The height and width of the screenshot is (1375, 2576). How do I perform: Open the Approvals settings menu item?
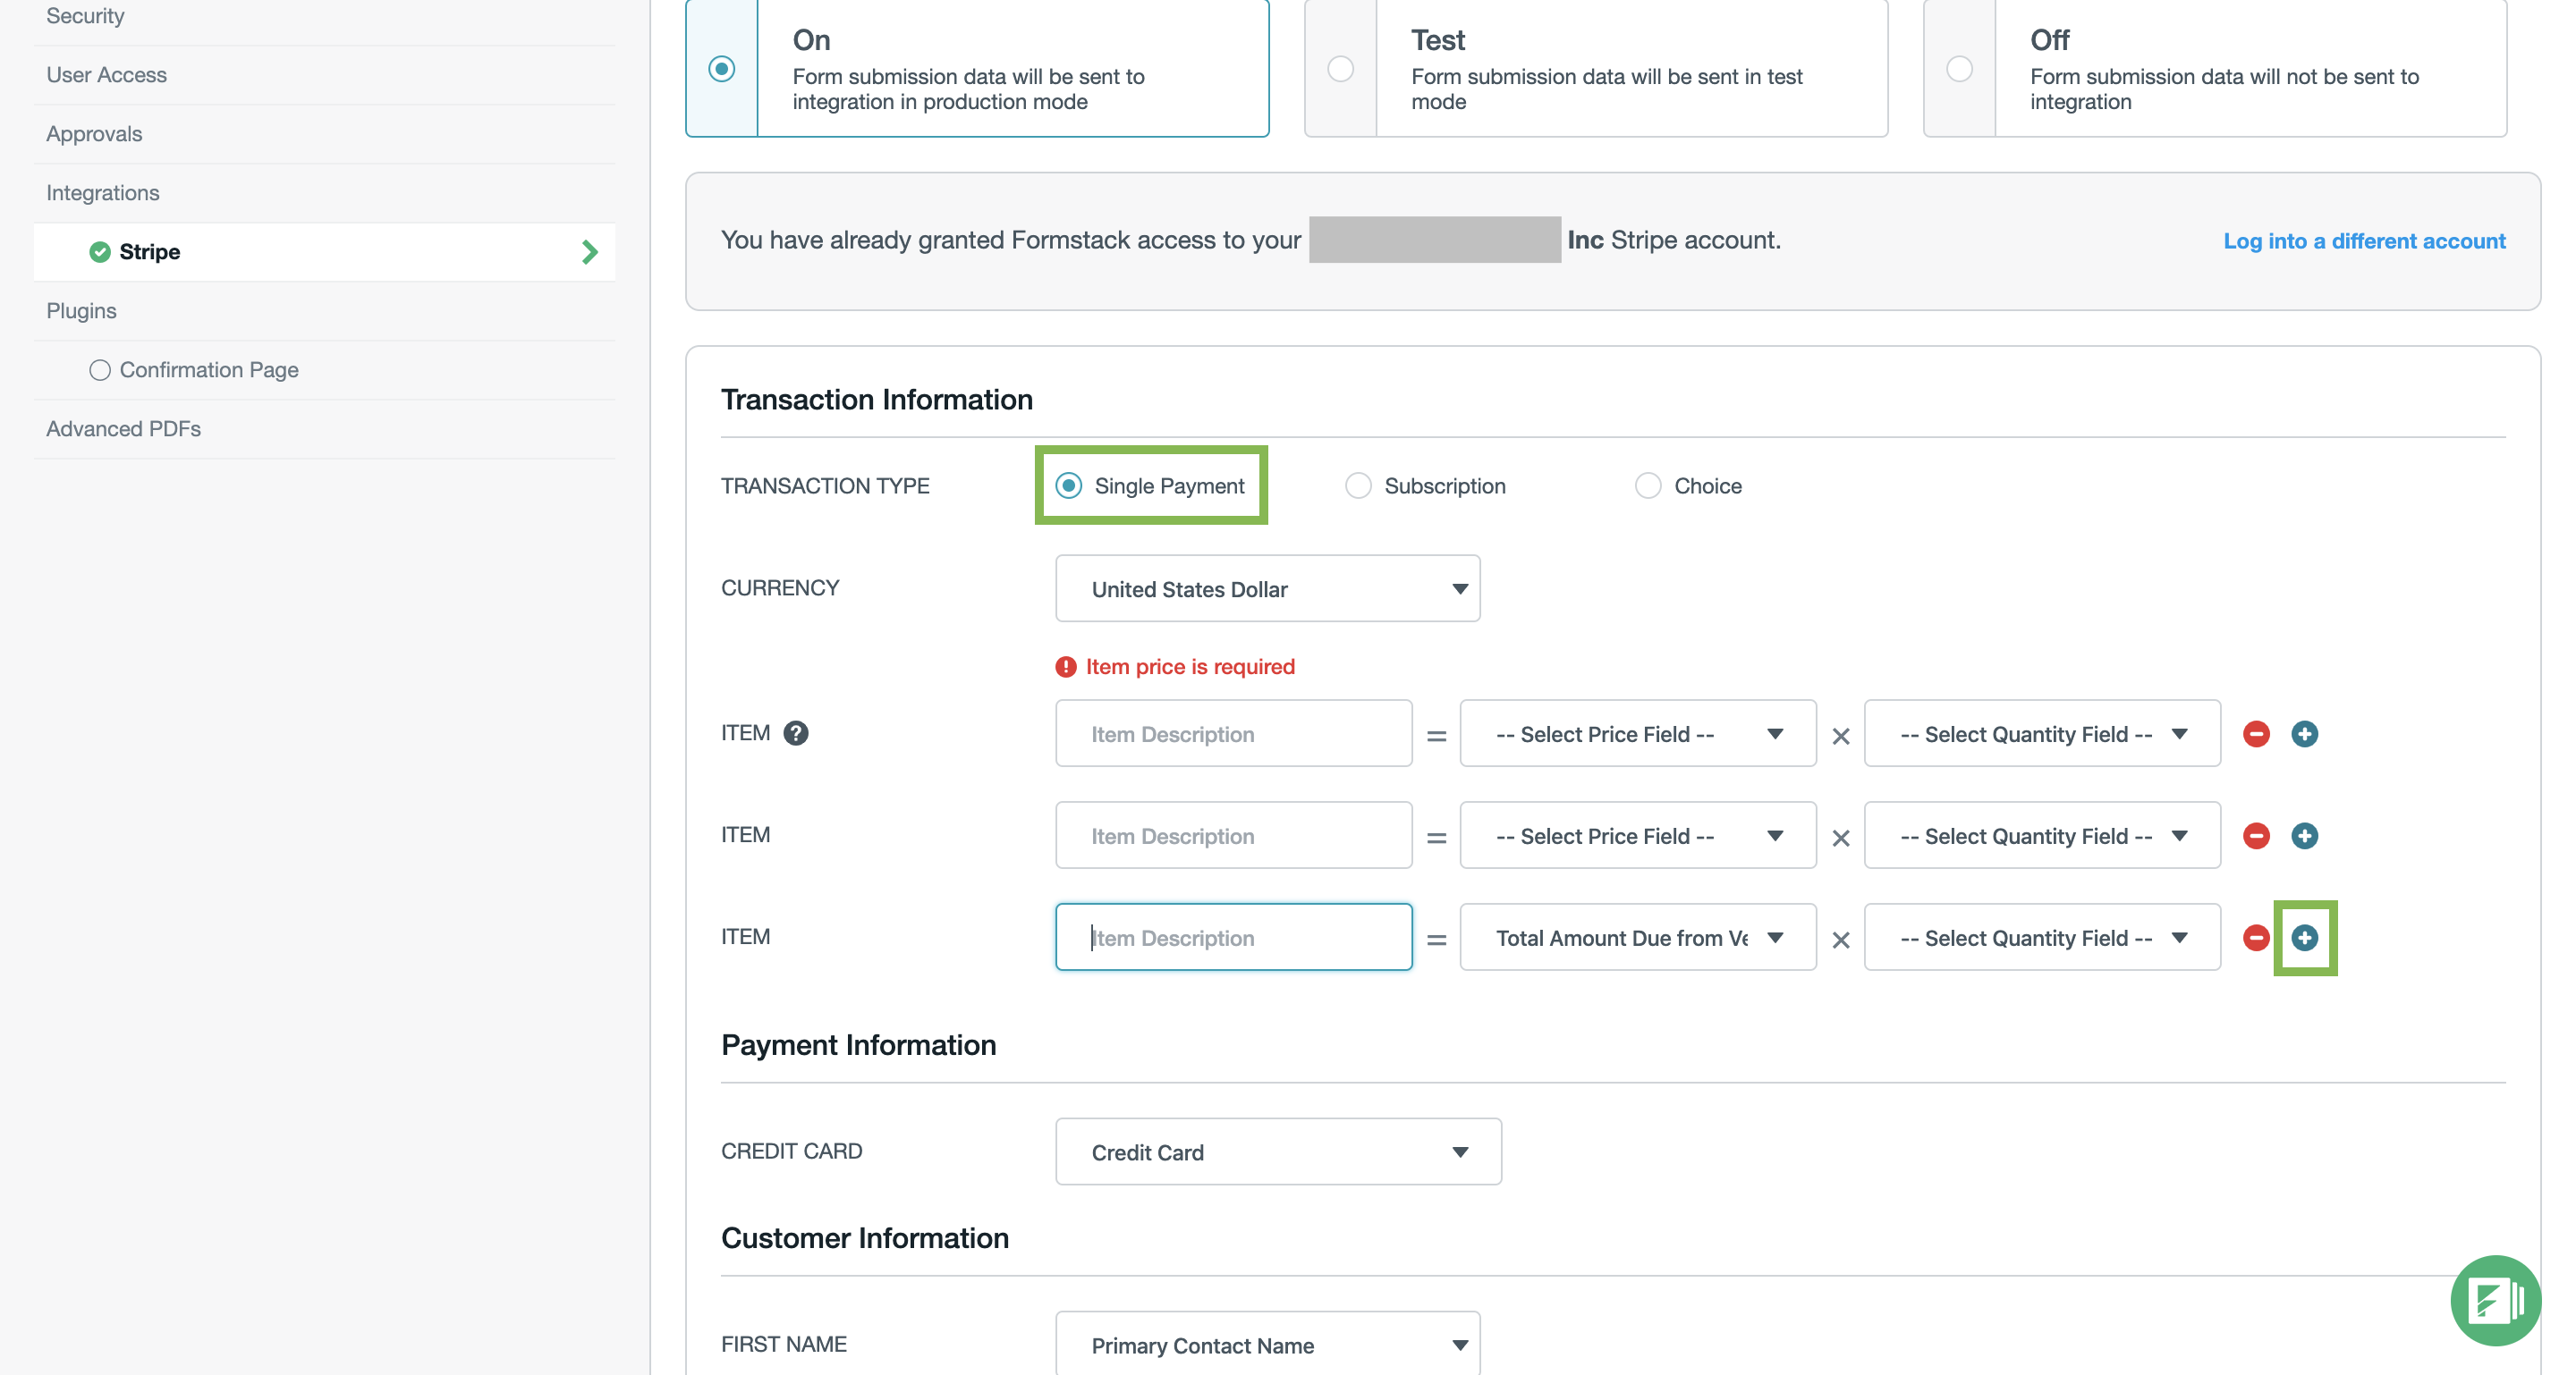tap(94, 133)
